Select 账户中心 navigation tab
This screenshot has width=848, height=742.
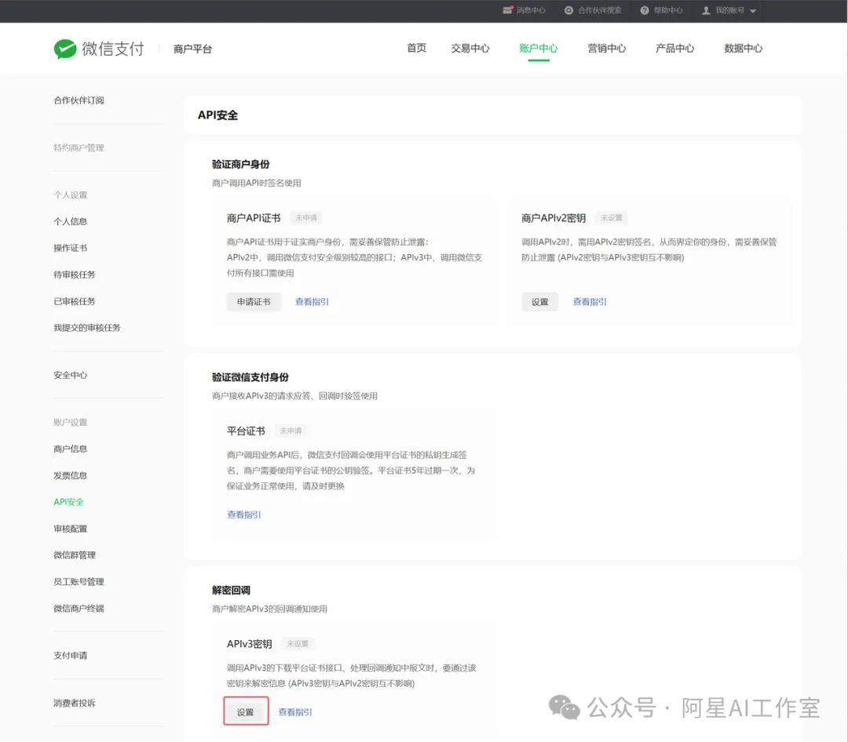point(538,48)
